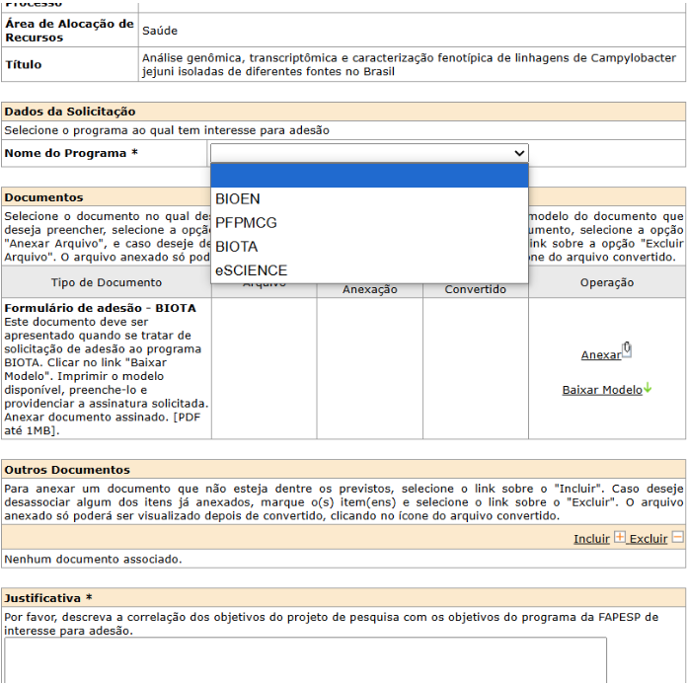
Task: Click inside the Justificativa text area
Action: (305, 659)
